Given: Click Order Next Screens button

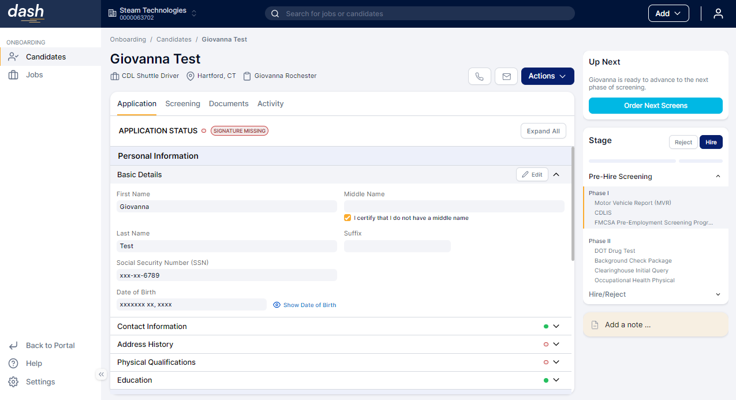Looking at the screenshot, I should click(655, 106).
